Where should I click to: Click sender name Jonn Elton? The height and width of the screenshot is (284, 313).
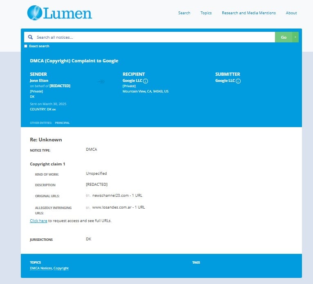39,81
